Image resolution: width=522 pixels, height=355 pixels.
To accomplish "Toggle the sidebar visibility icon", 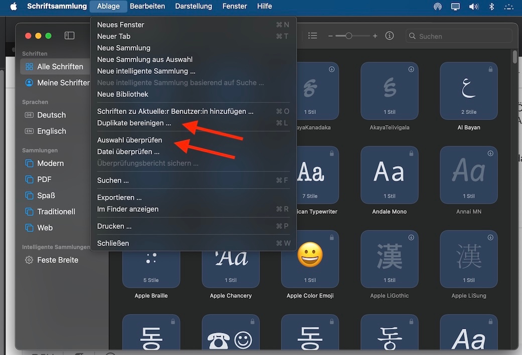I will pos(69,36).
